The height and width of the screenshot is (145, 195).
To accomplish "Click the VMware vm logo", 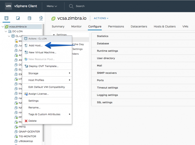I will point(8,6).
